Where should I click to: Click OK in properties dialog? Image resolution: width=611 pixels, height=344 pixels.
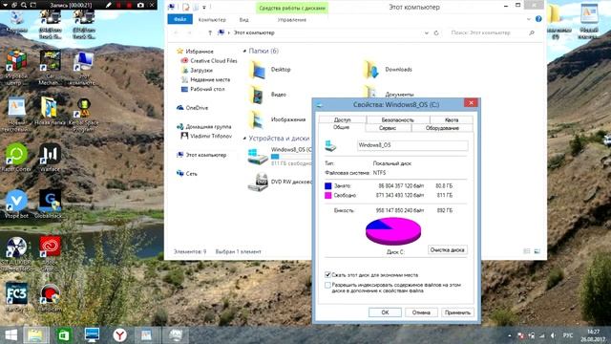click(x=385, y=312)
